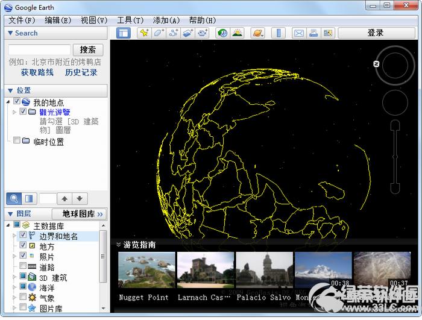Record a tour with the camera icon
Screen dimensions: 422x320
tap(203, 33)
